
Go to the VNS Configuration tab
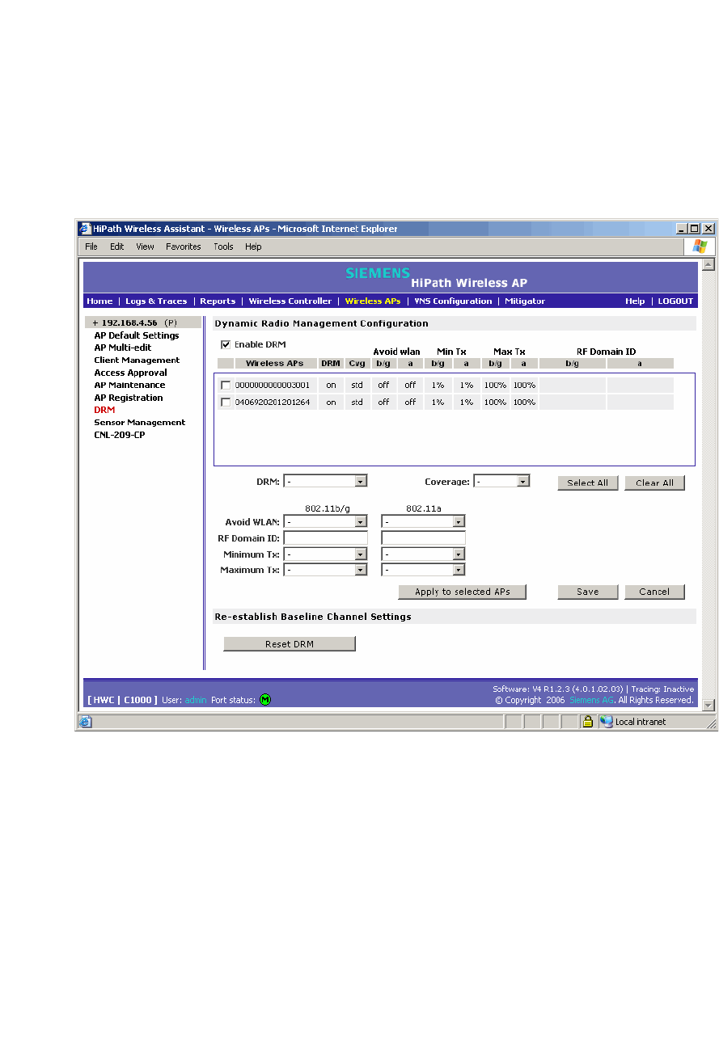(x=453, y=301)
